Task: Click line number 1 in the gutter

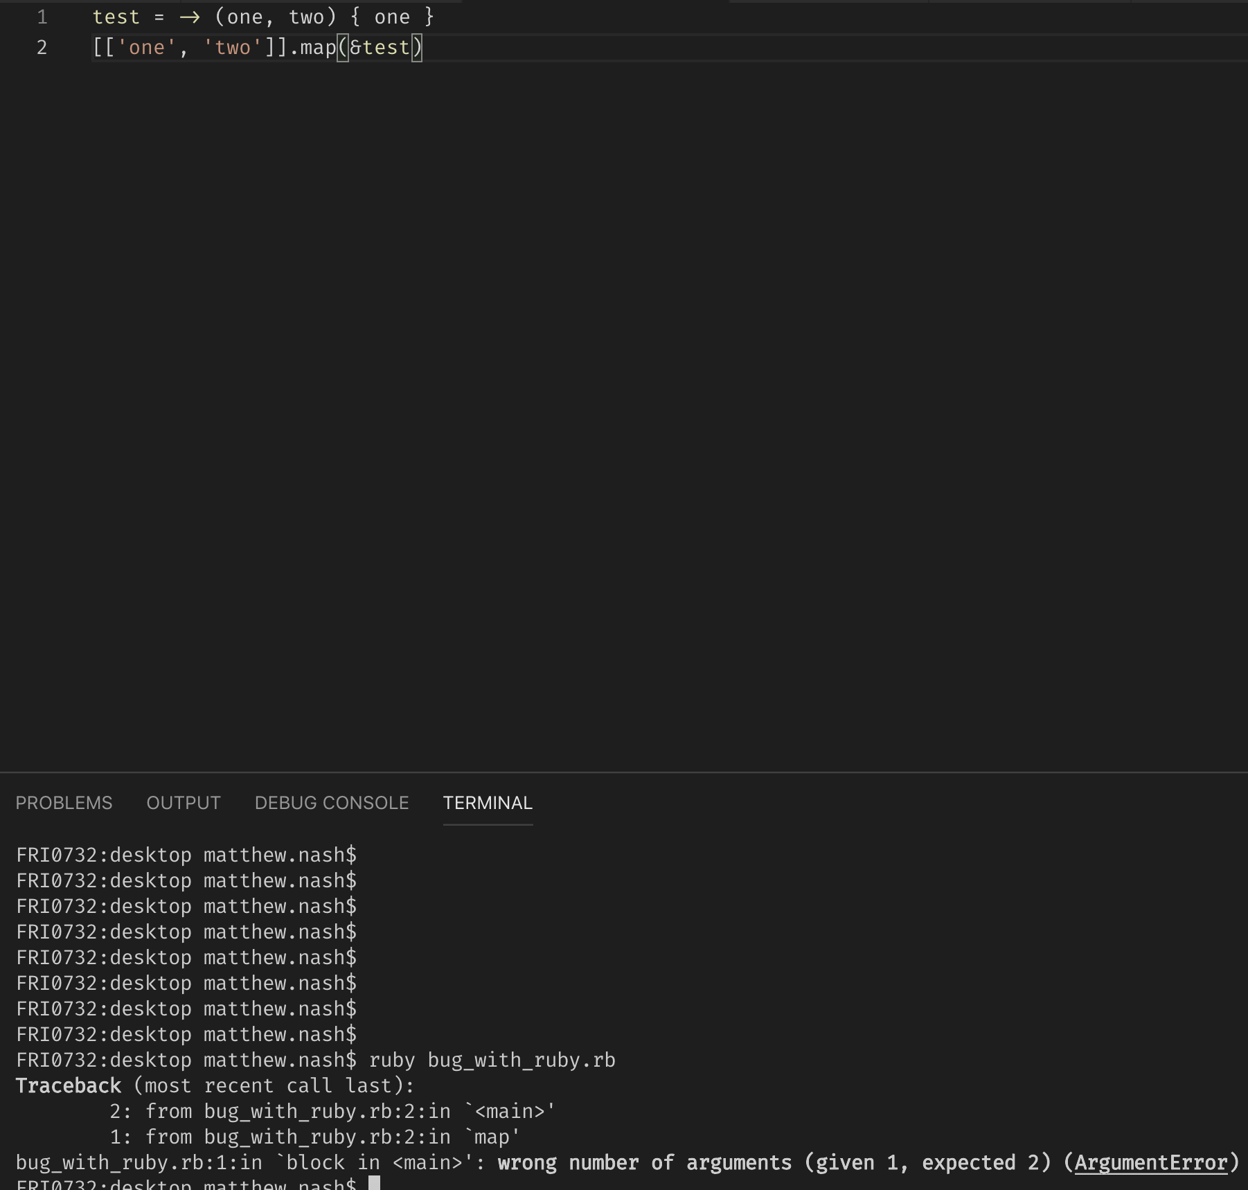Action: coord(42,17)
